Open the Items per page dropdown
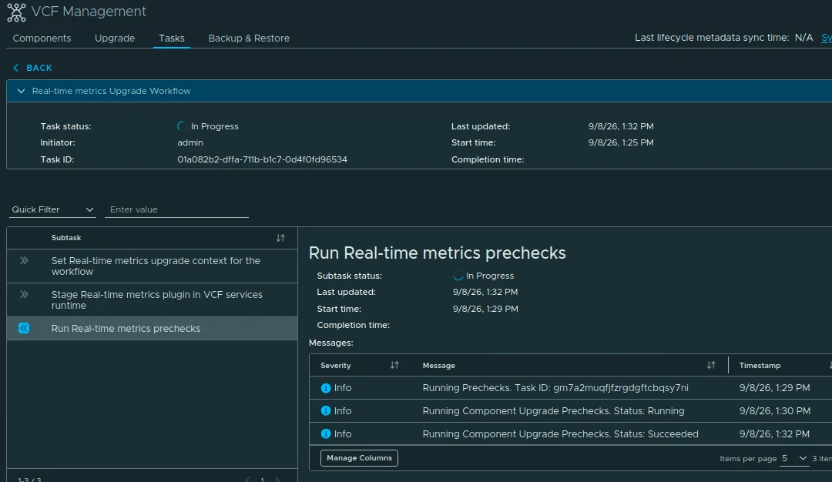The image size is (832, 482). coord(793,458)
